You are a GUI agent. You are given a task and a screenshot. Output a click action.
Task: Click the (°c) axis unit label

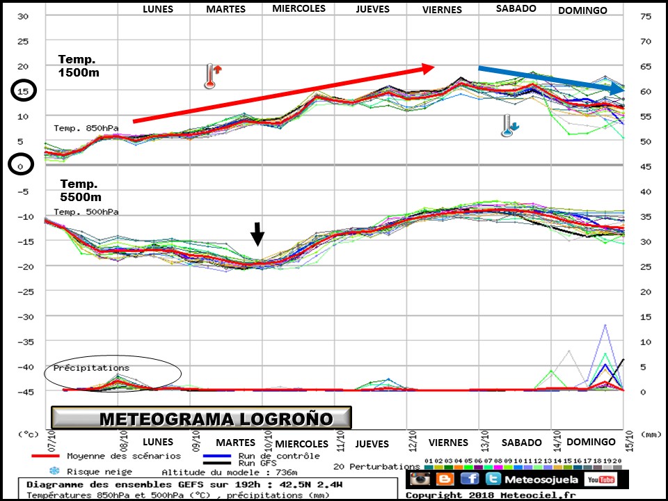[28, 434]
